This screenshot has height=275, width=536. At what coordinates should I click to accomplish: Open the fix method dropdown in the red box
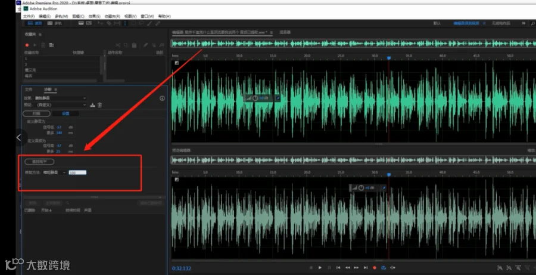[x=55, y=172]
